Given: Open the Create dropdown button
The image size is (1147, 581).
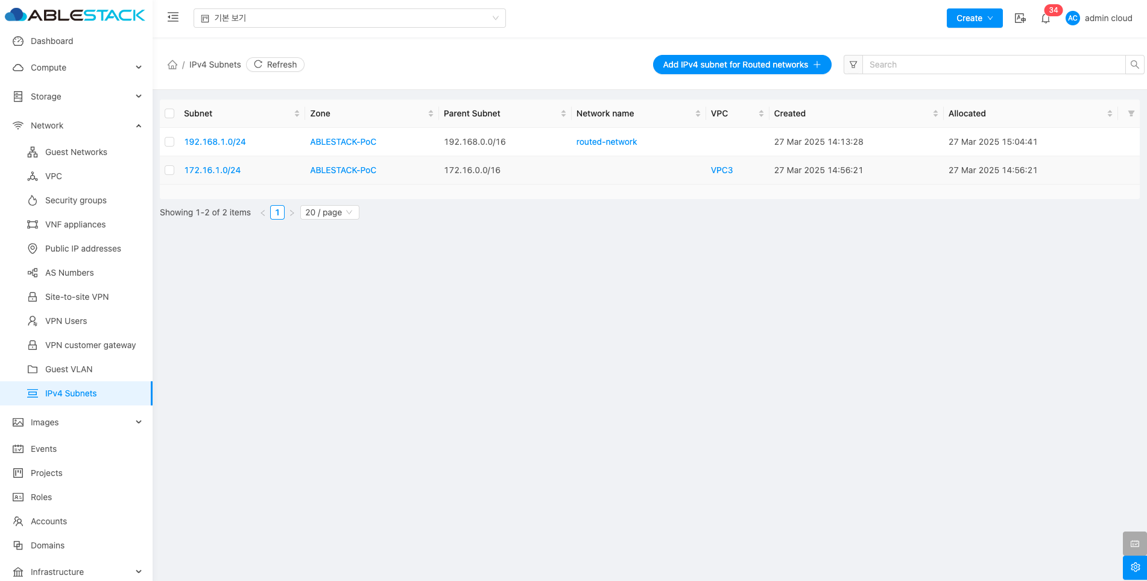Looking at the screenshot, I should click(x=974, y=18).
